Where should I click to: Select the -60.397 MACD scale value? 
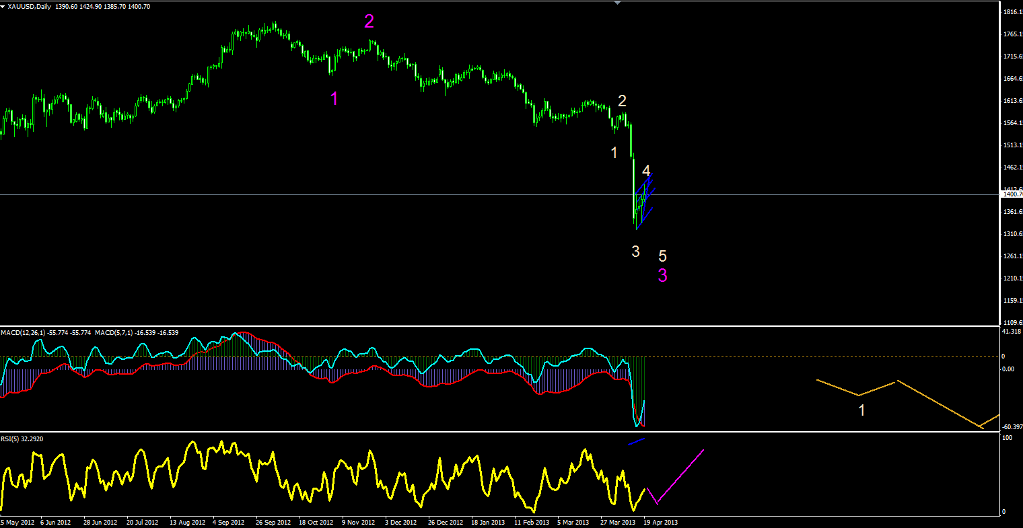tap(1012, 427)
